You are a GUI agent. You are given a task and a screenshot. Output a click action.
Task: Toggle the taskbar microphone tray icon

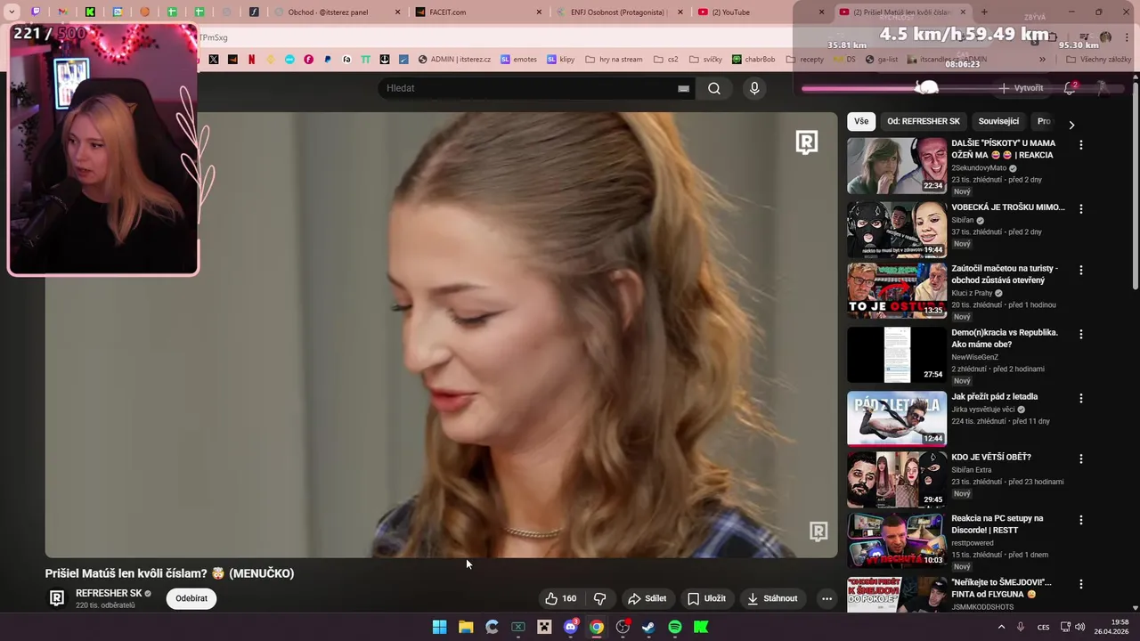coord(1021,627)
